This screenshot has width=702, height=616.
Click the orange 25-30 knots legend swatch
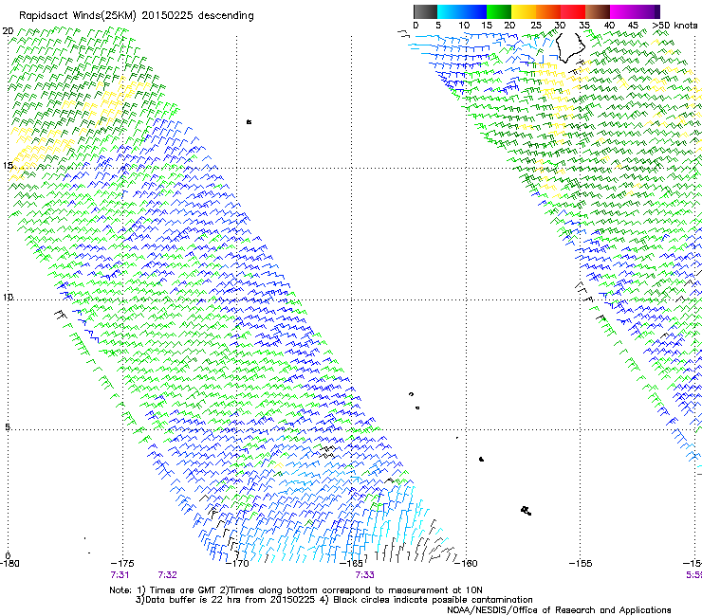tap(548, 11)
